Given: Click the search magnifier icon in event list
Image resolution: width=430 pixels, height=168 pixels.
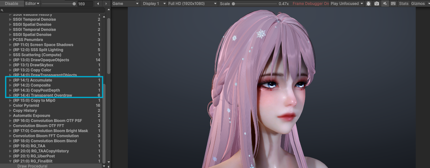Looking at the screenshot, I should tap(2, 10).
